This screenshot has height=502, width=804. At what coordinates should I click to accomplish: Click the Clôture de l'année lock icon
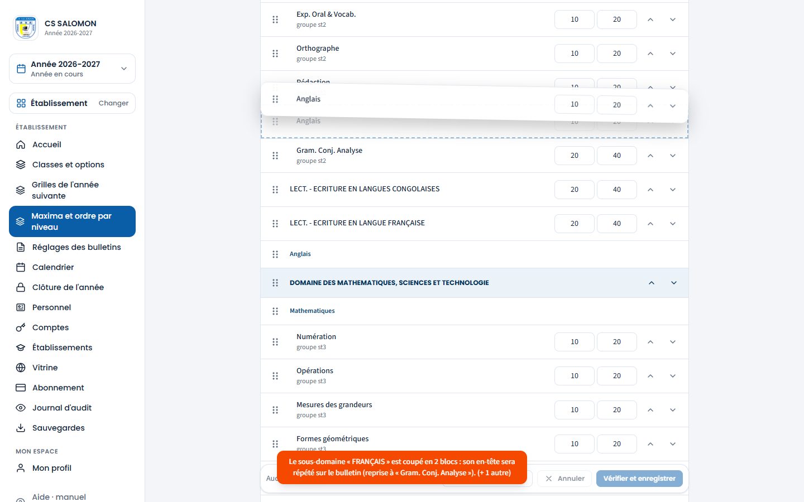(x=21, y=287)
